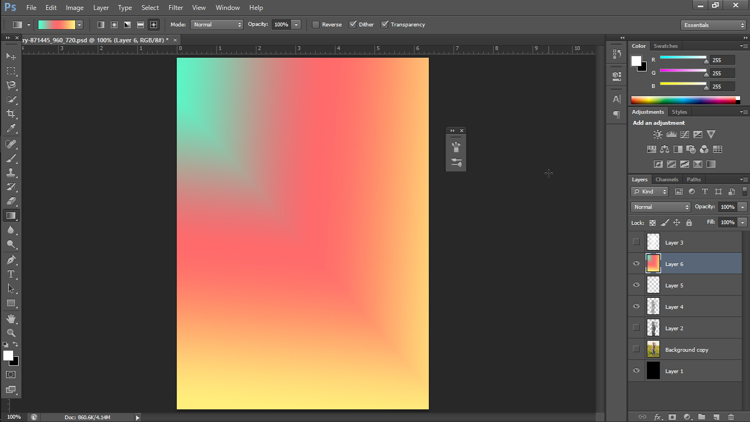Show Layer 3 visibility

pos(636,242)
